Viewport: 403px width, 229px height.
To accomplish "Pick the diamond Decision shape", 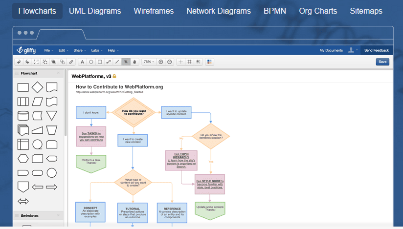I will (37, 87).
